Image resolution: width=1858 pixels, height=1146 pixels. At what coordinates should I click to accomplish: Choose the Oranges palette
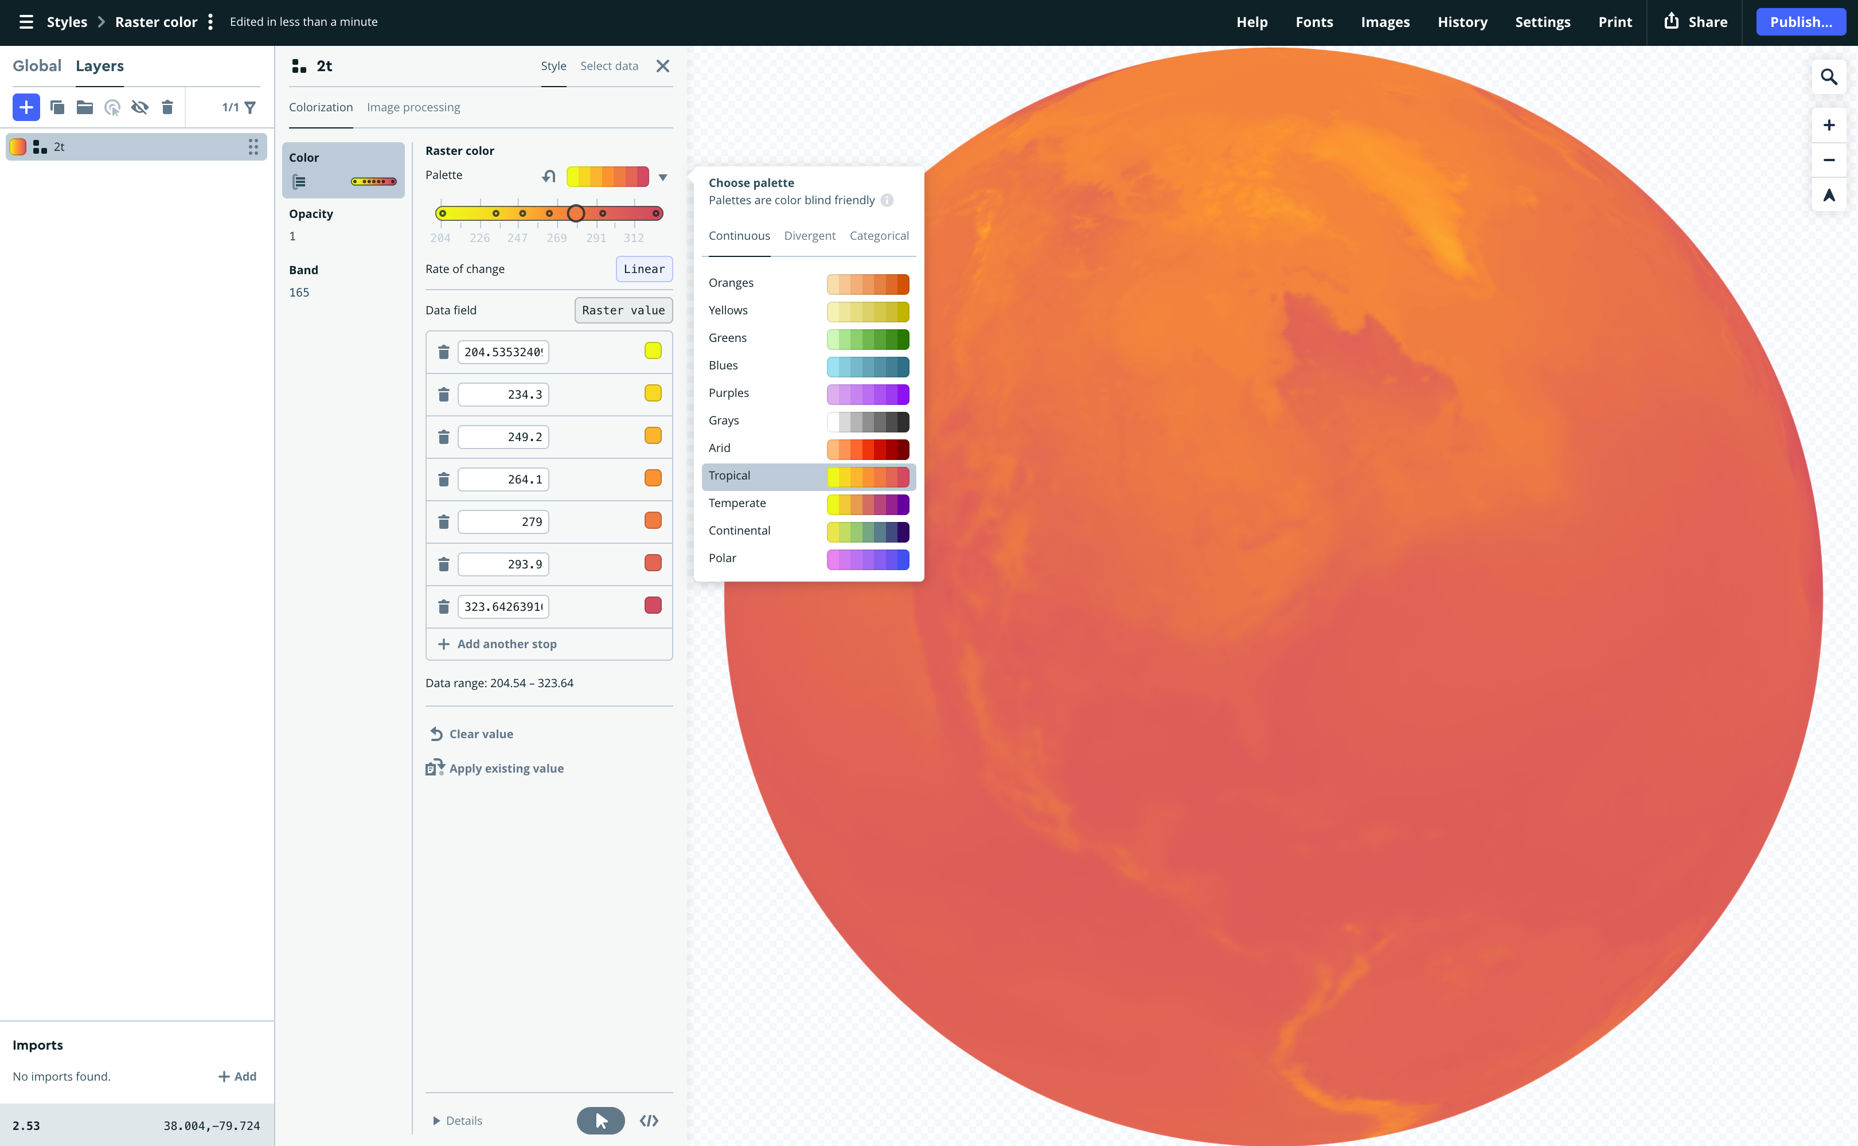(x=809, y=283)
